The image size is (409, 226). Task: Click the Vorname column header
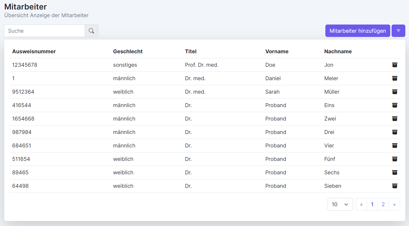pos(277,51)
